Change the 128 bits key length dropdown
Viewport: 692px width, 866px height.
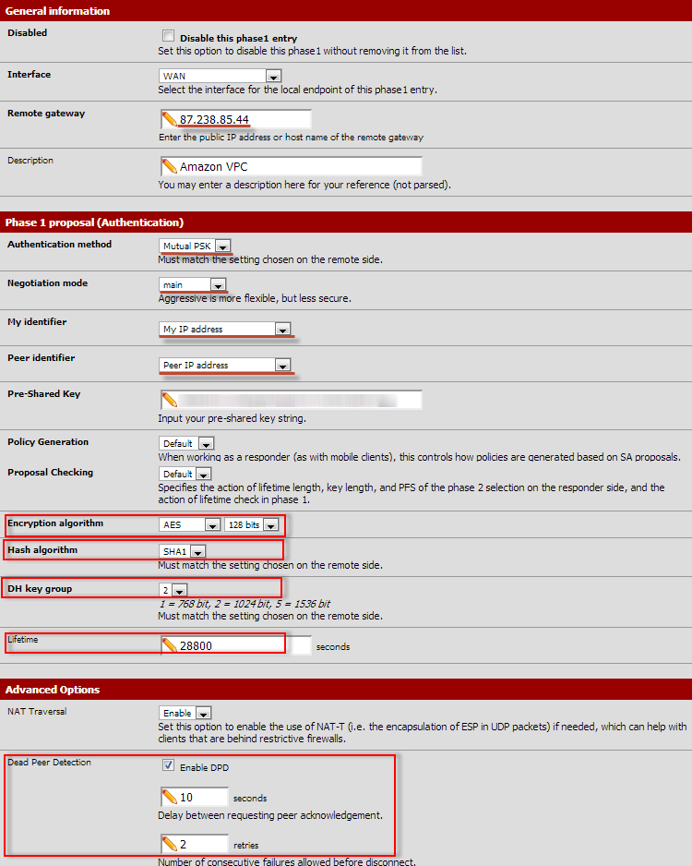252,524
